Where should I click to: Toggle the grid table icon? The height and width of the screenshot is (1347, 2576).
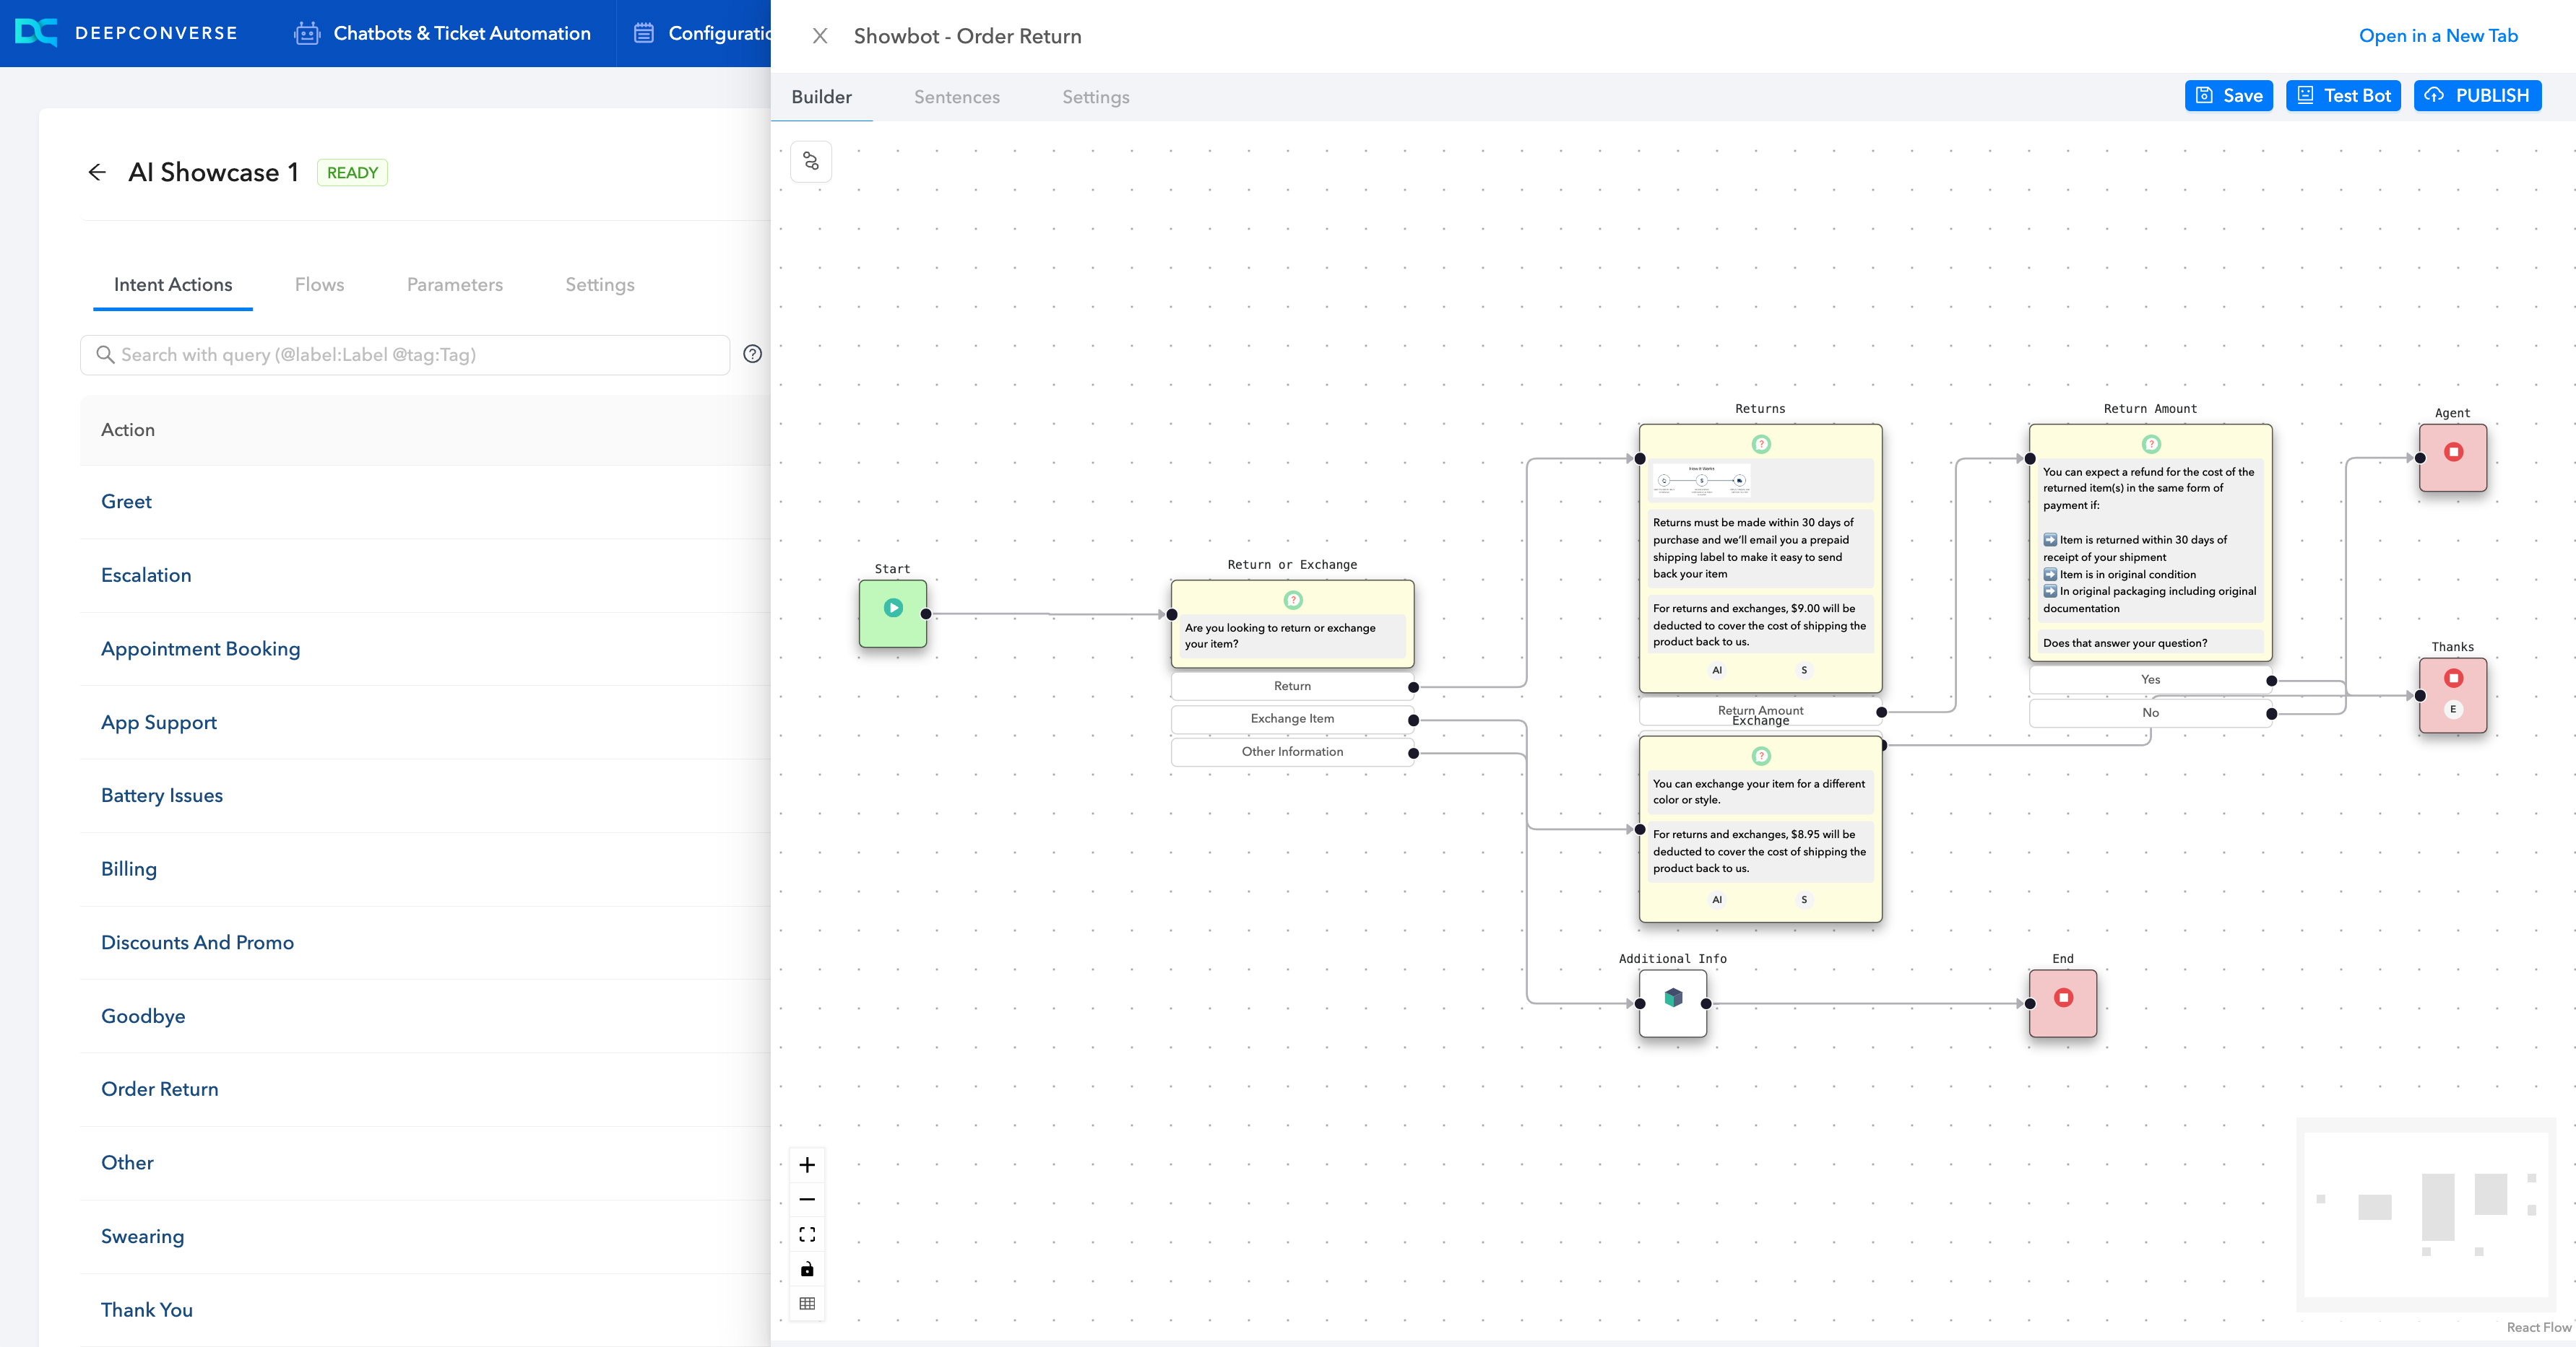pos(807,1303)
